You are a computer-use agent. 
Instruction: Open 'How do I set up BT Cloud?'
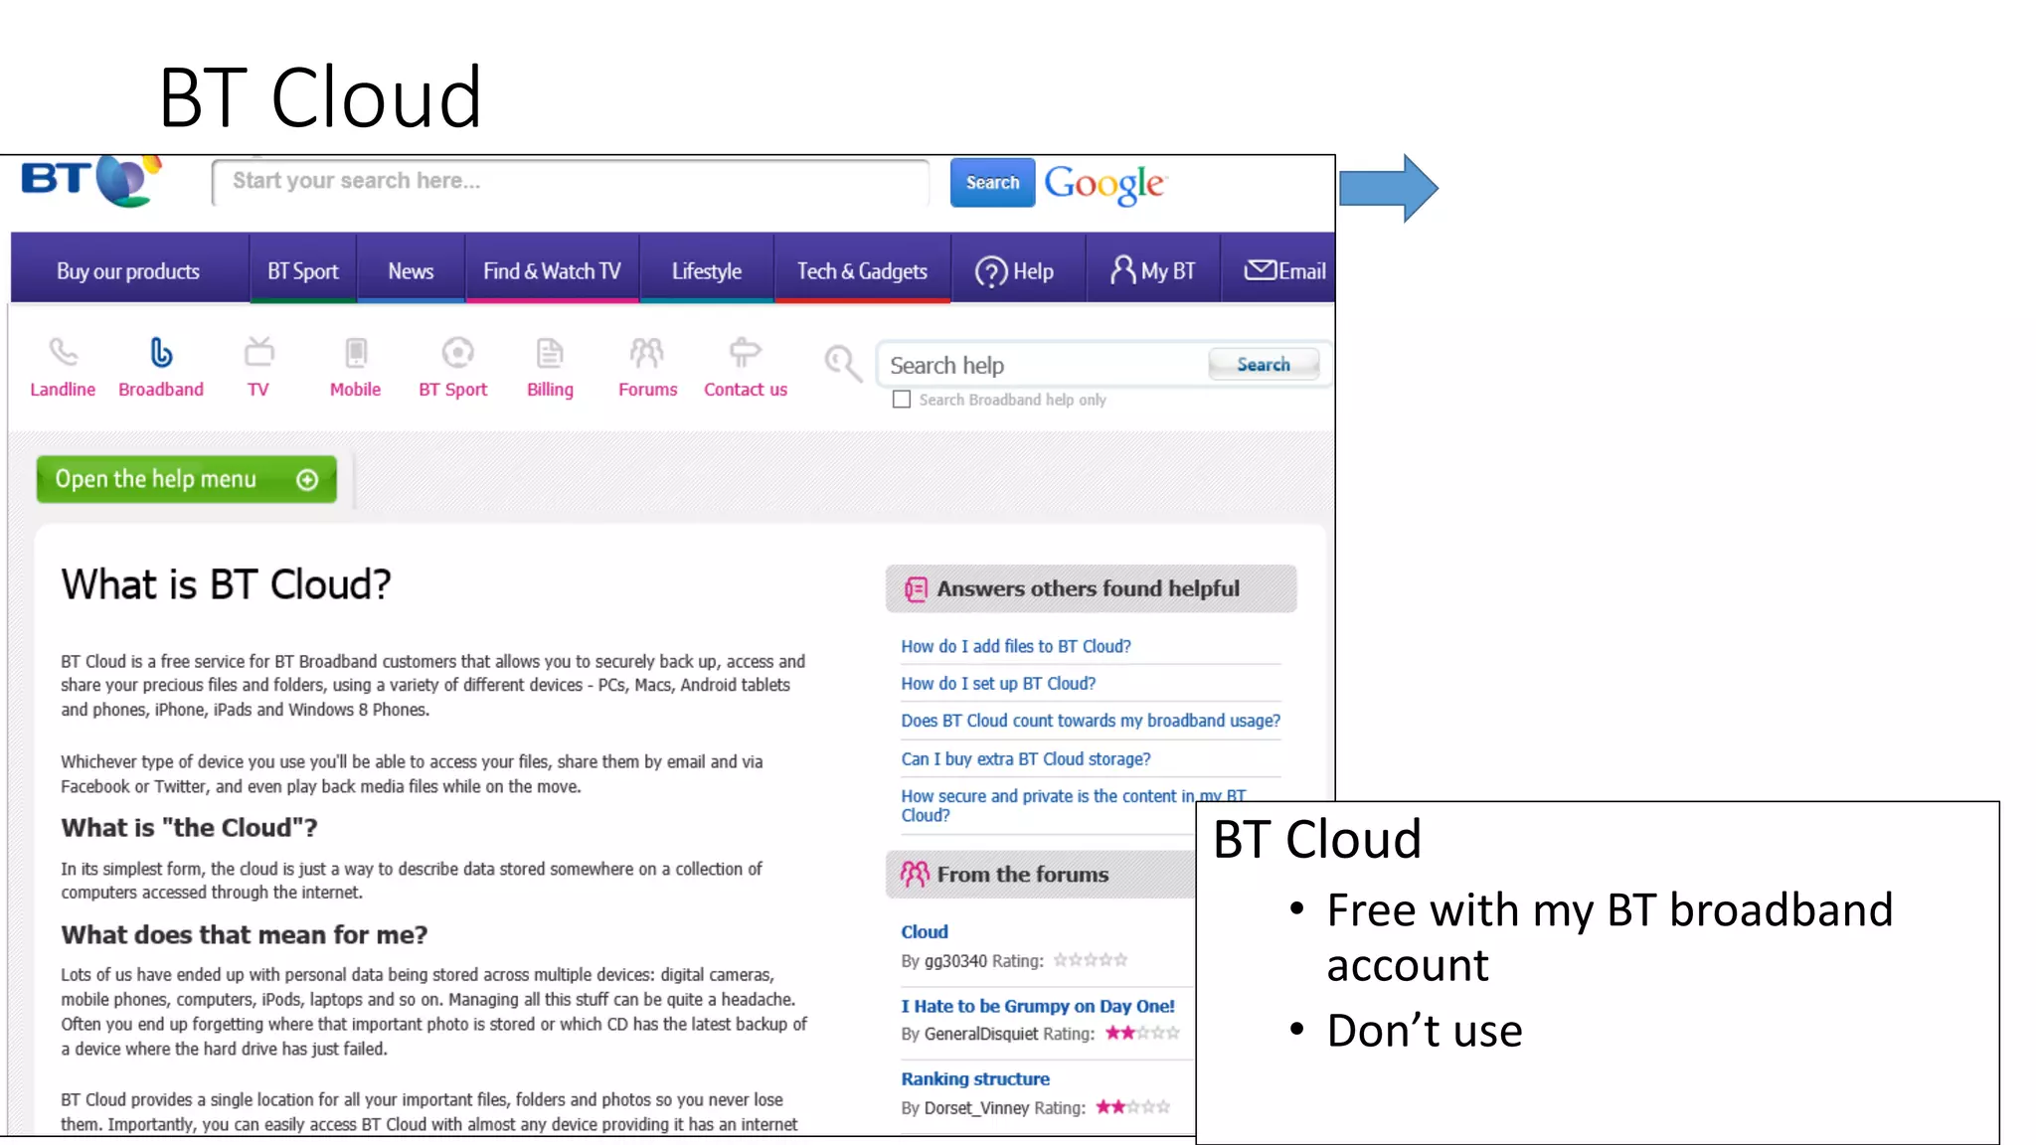click(x=998, y=684)
